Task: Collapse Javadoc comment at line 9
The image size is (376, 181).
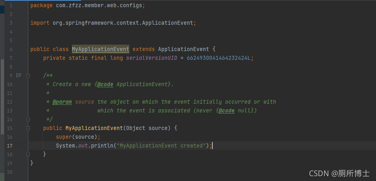Action: click(x=28, y=75)
